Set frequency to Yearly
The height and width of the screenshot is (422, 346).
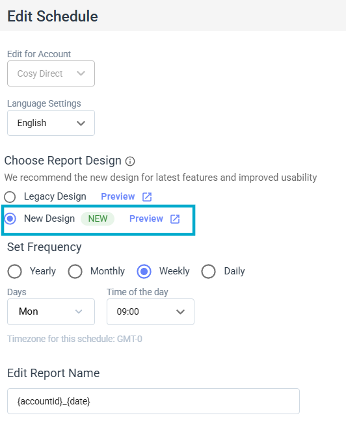[x=14, y=271]
